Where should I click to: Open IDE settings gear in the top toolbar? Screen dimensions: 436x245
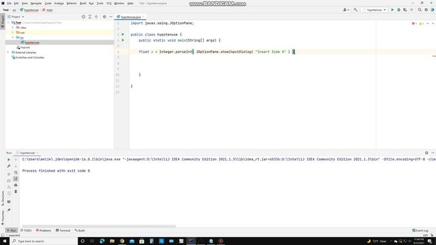click(426, 10)
